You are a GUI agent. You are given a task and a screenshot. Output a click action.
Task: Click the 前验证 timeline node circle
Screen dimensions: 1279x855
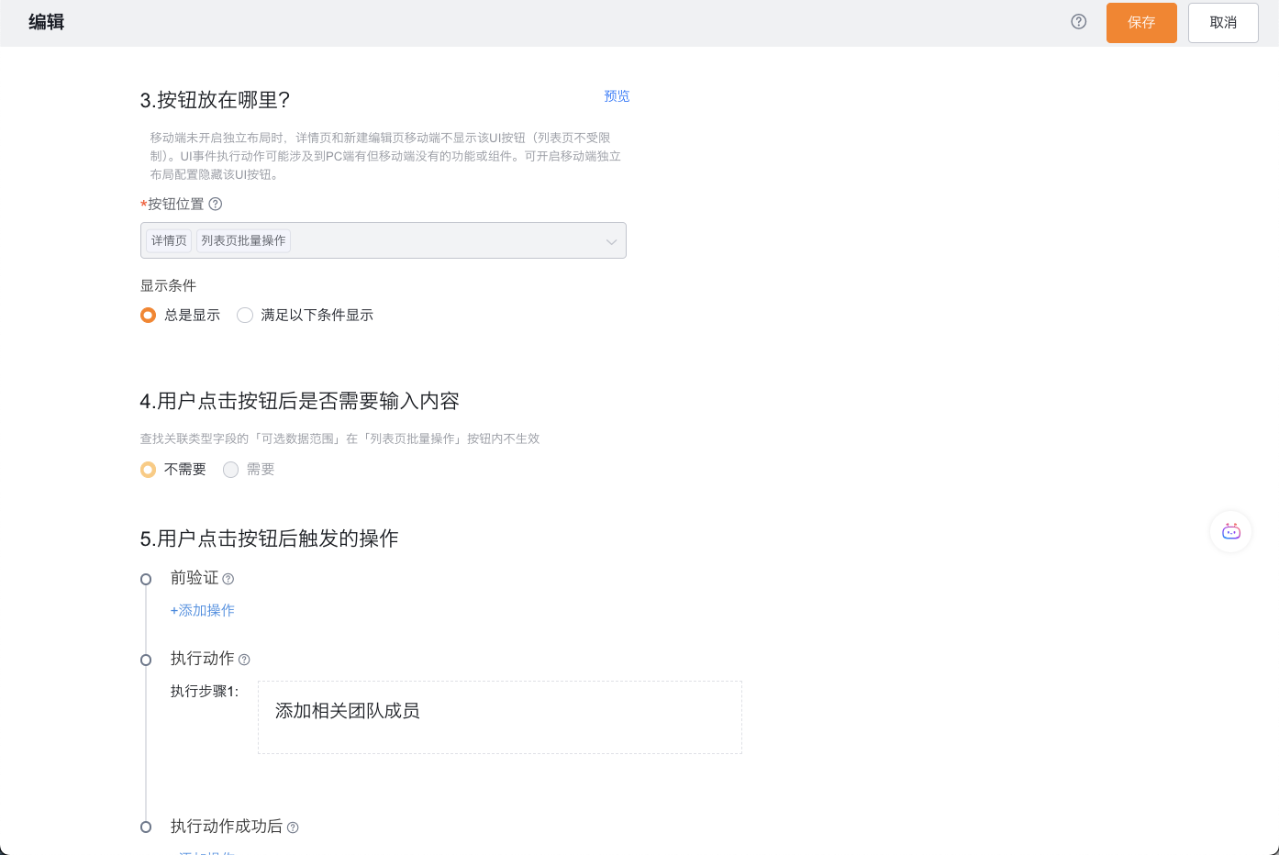[x=146, y=579]
